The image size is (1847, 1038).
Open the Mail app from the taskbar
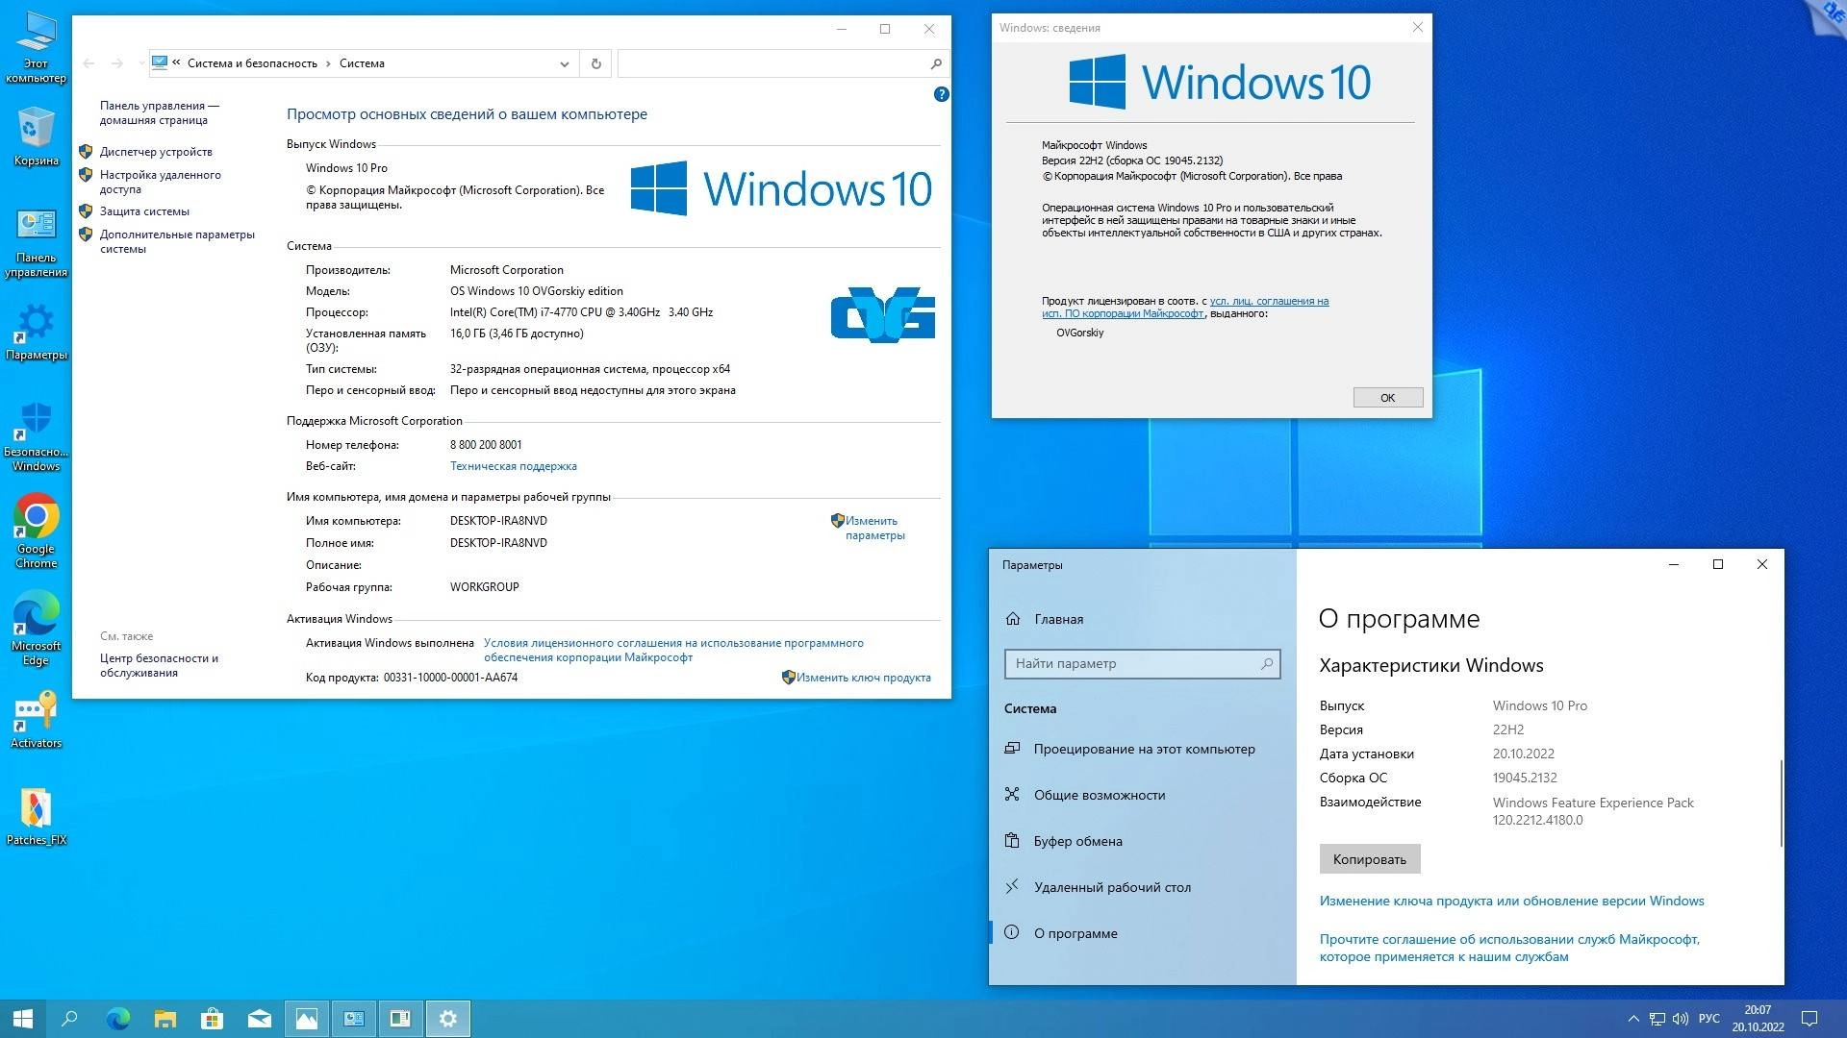click(259, 1019)
